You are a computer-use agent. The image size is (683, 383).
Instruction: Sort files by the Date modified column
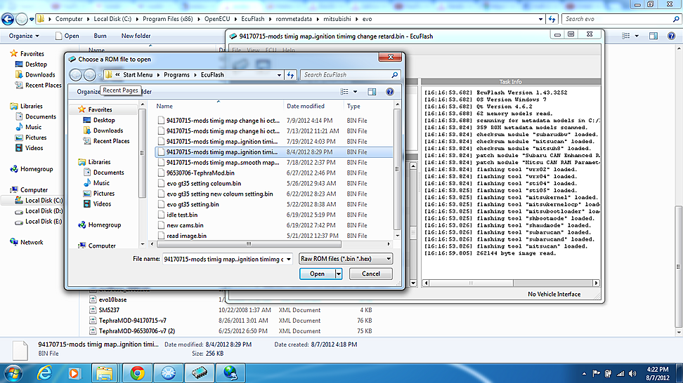pyautogui.click(x=306, y=106)
